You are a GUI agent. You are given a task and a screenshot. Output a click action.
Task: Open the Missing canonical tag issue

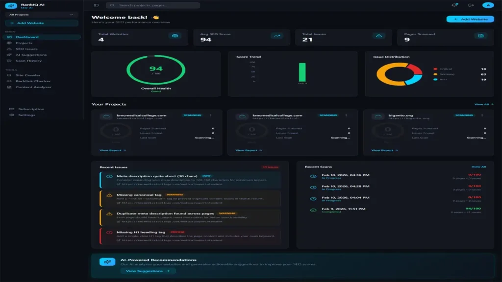[x=190, y=199]
